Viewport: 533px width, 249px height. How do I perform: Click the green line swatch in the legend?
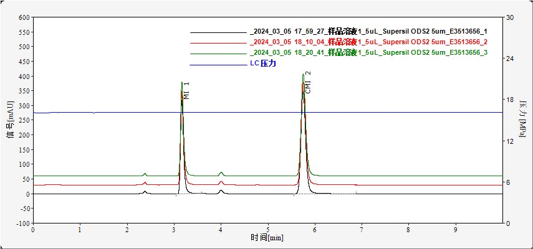(218, 54)
